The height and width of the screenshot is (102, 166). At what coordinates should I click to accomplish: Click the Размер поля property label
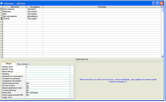pos(7,67)
